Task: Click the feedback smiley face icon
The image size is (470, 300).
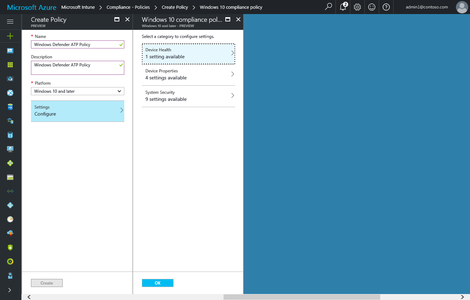Action: [x=372, y=7]
